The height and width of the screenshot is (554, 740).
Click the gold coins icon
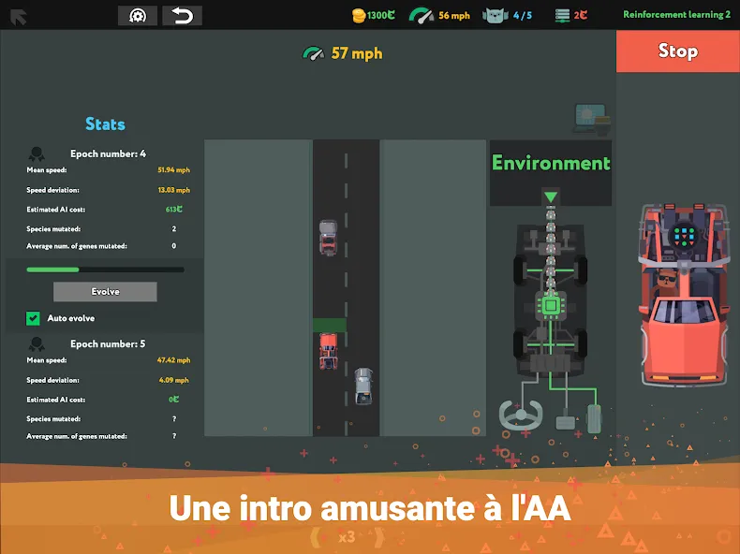[x=359, y=16]
